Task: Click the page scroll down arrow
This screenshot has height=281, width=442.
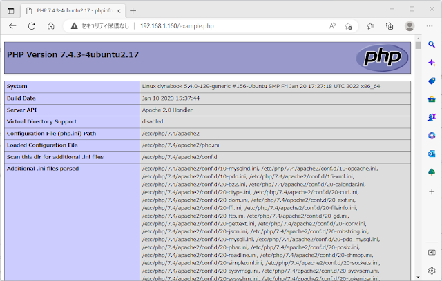Action: point(418,278)
